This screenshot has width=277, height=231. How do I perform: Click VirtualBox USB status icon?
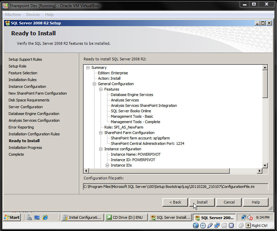click(x=210, y=226)
